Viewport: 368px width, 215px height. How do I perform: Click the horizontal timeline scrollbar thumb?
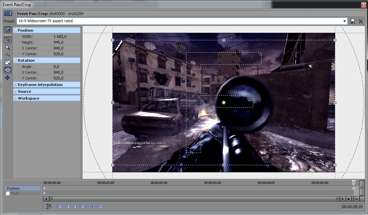tap(194, 199)
